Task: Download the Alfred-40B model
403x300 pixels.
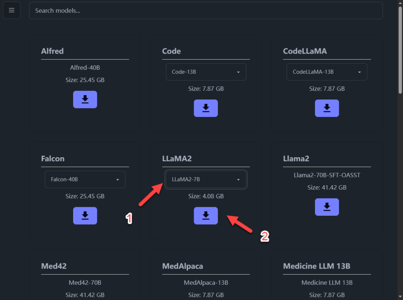Action: (85, 99)
